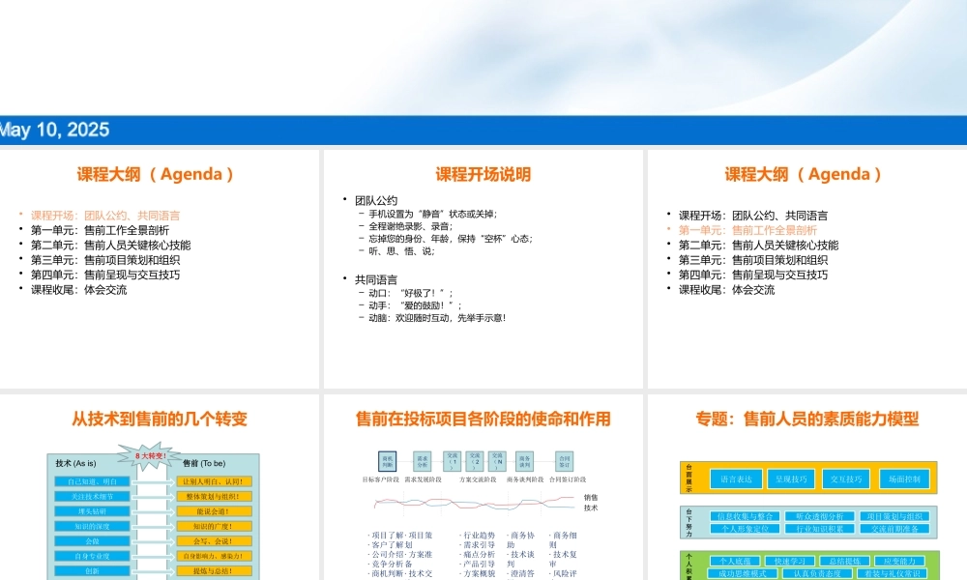
Task: Click the 交流前期准备 box
Action: pyautogui.click(x=894, y=529)
